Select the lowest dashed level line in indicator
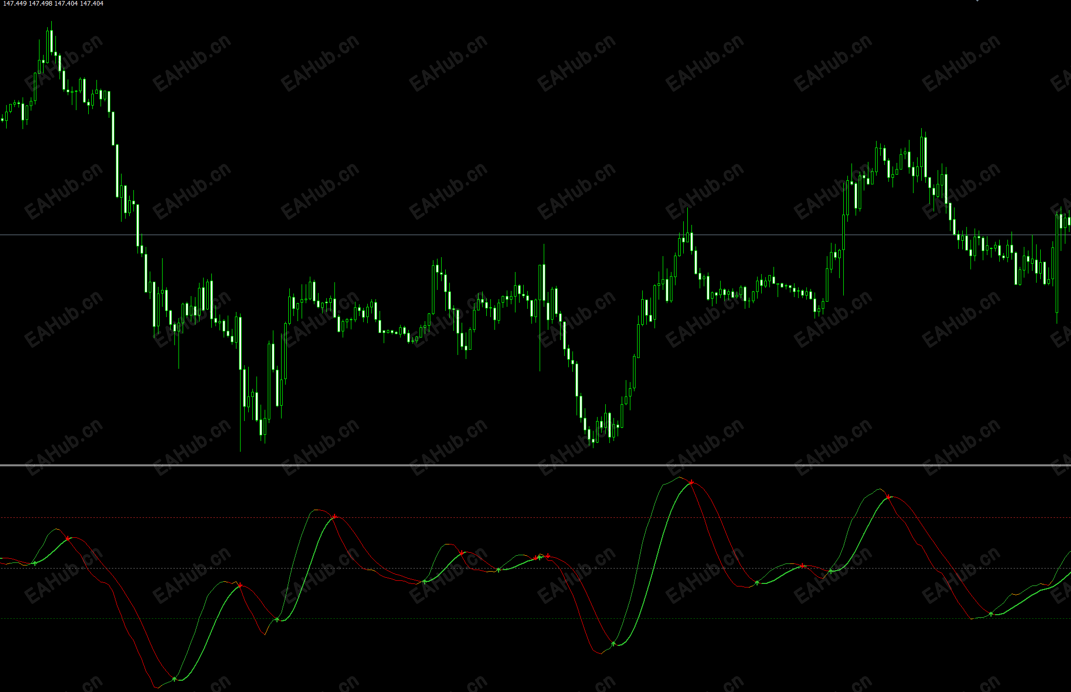1071x692 pixels. point(410,618)
